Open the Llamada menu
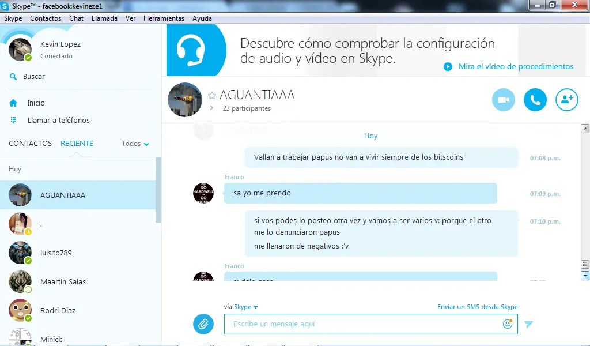The image size is (590, 346). click(x=104, y=18)
